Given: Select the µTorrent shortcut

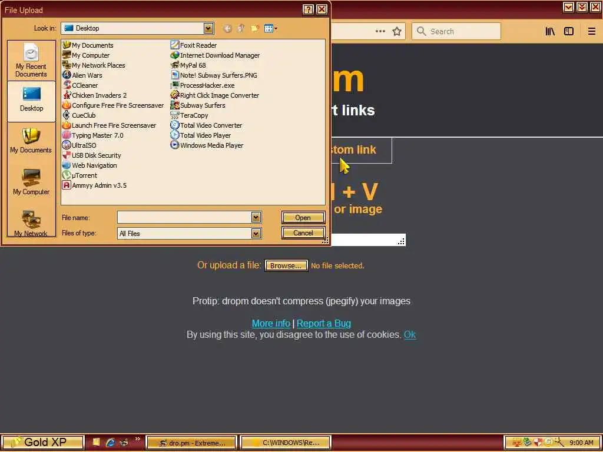Looking at the screenshot, I should [80, 175].
